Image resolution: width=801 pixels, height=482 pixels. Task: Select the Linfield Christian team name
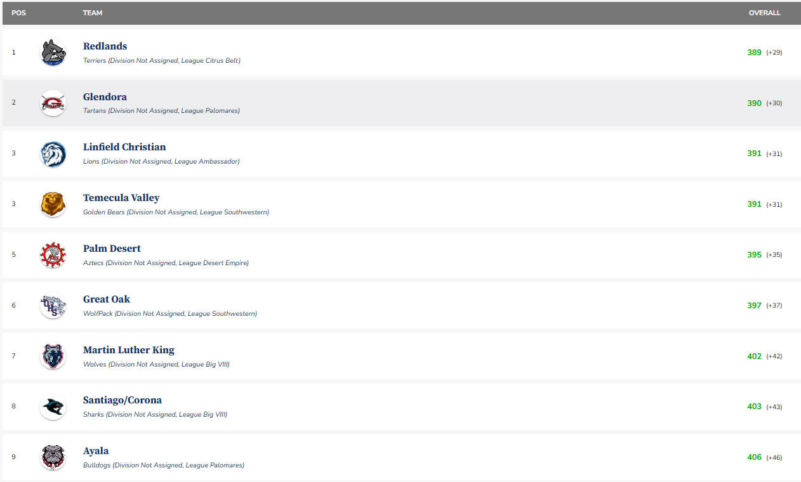click(x=124, y=147)
